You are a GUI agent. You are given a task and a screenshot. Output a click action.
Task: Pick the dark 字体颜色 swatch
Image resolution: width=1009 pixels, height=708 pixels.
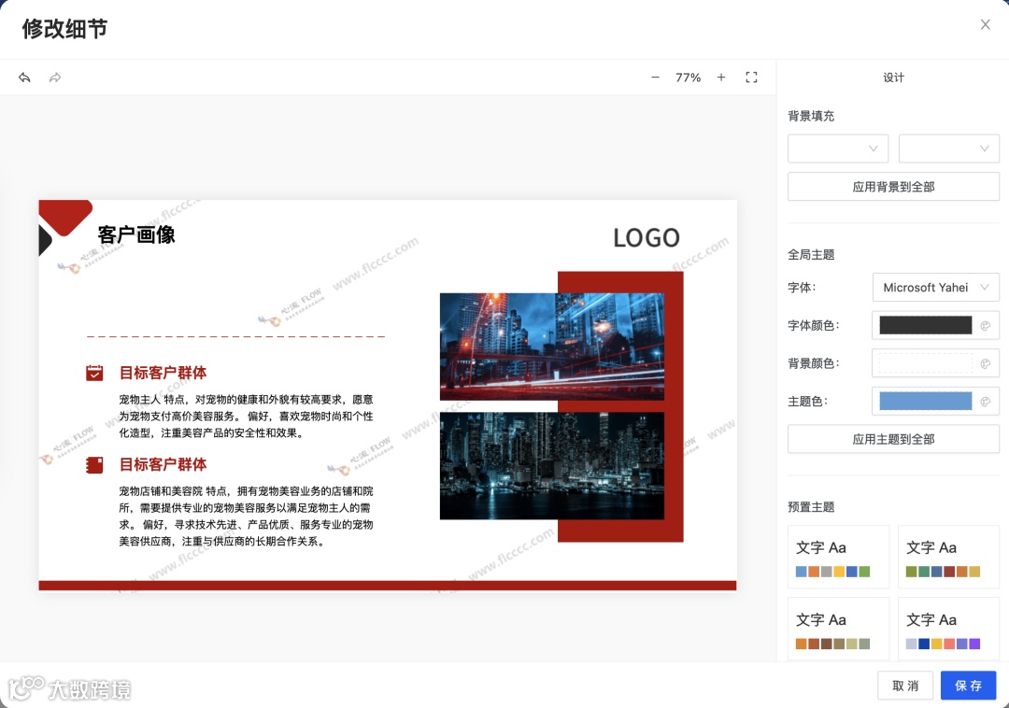(925, 325)
